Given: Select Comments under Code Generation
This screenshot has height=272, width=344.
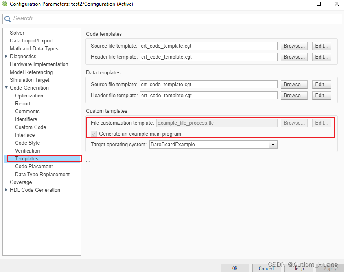Looking at the screenshot, I should click(x=27, y=111).
